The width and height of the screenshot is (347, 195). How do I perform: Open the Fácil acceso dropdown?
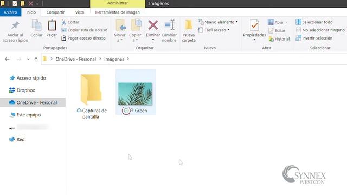(214, 30)
